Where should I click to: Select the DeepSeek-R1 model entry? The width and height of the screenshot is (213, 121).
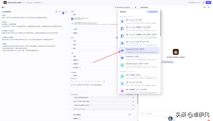[x=139, y=58]
